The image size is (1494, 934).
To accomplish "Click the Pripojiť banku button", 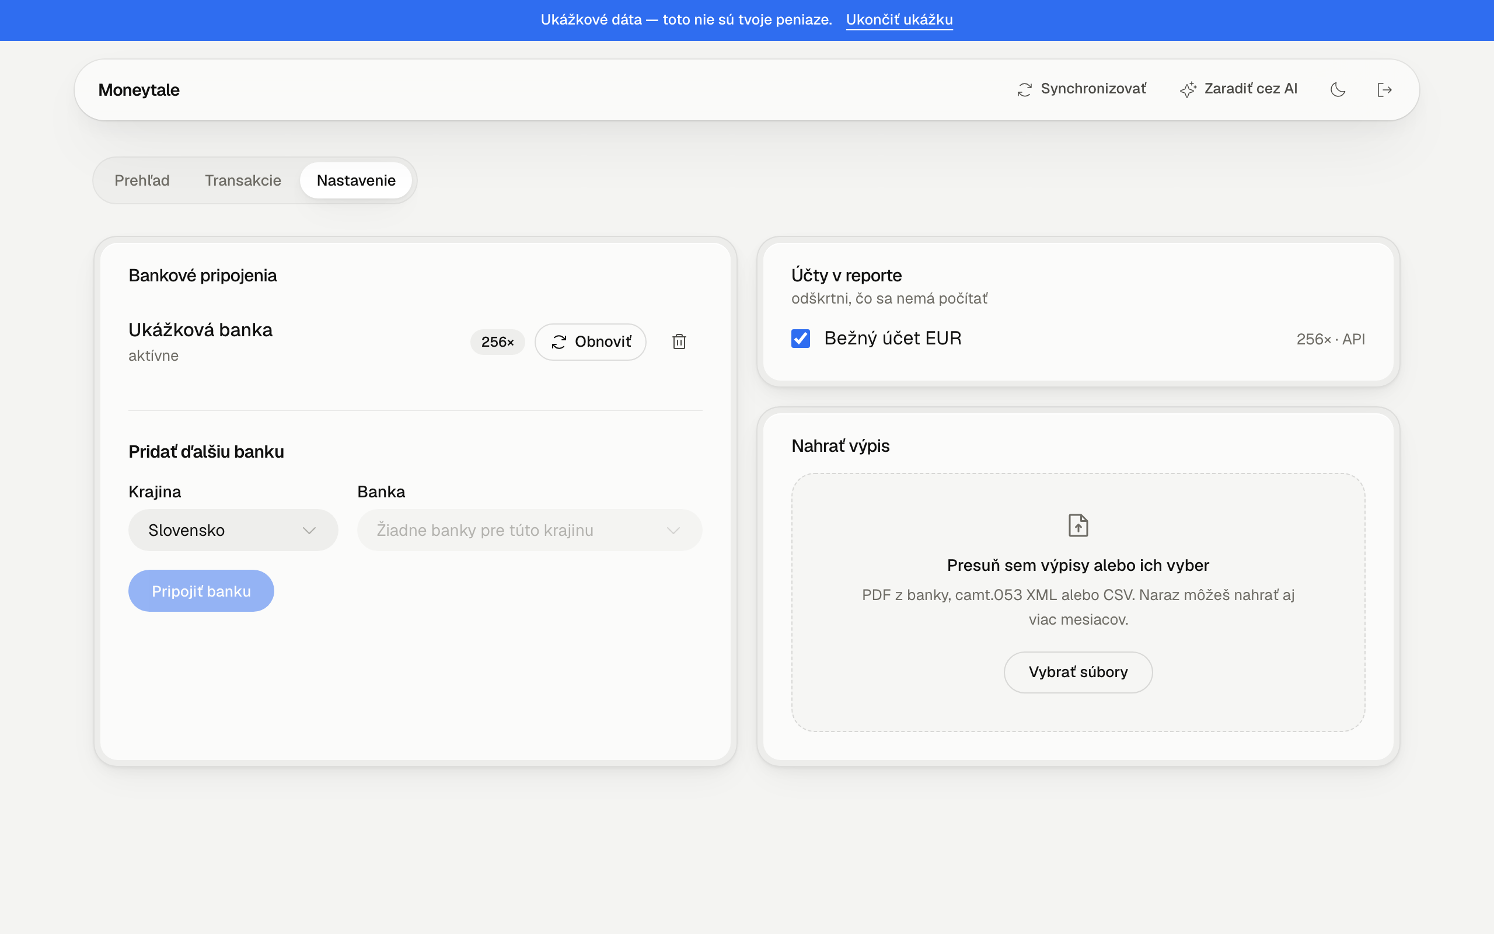I will (x=201, y=591).
